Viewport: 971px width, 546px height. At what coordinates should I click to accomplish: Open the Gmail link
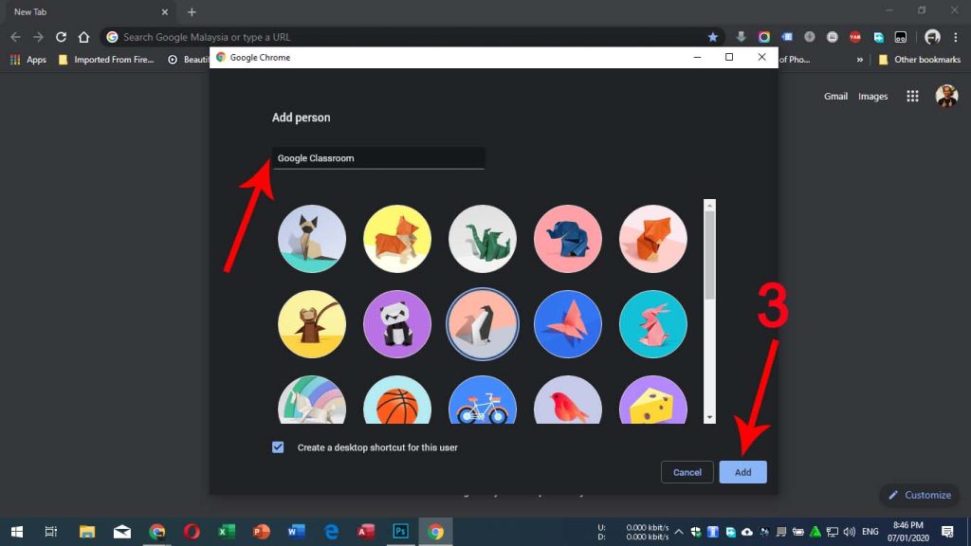(x=835, y=96)
